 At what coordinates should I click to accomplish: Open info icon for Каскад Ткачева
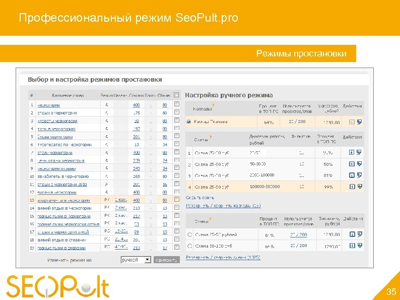(352, 122)
